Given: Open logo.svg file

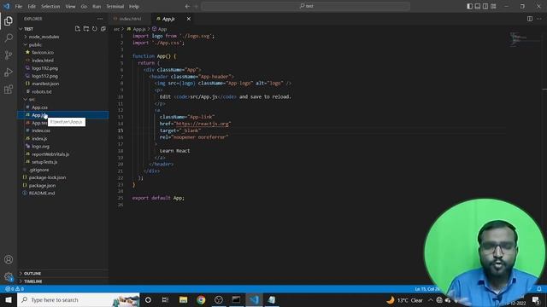Looking at the screenshot, I should [63, 146].
